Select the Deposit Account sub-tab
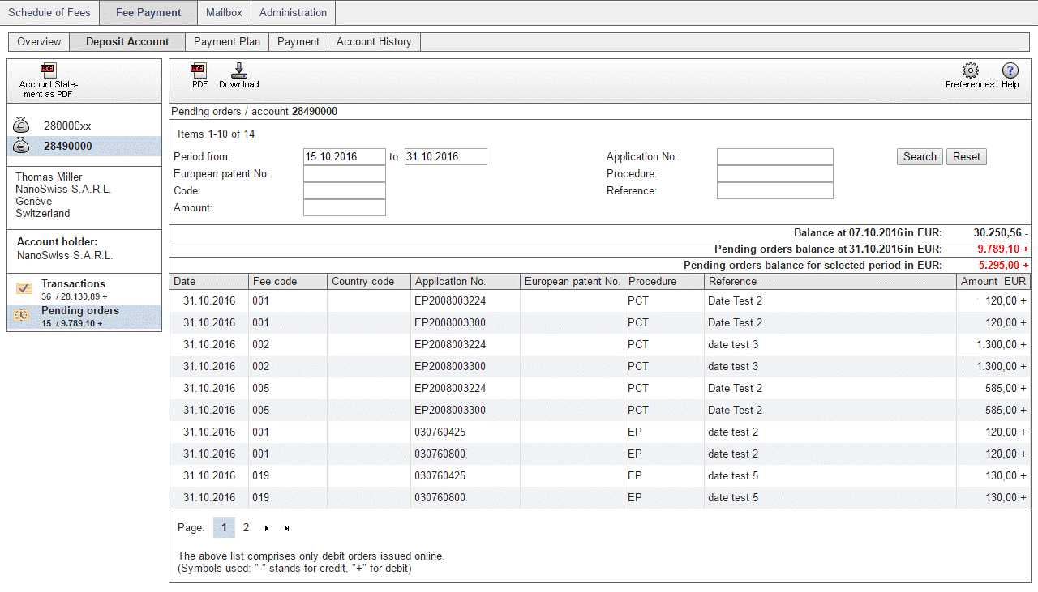1038x592 pixels. point(127,42)
